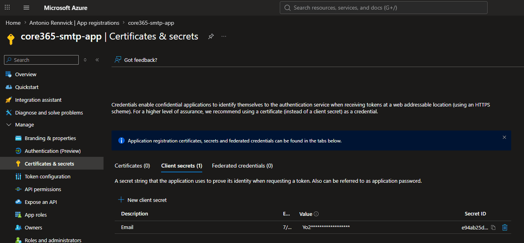Click the Token configuration bars icon
Screen dimensions: 524x243
point(18,176)
